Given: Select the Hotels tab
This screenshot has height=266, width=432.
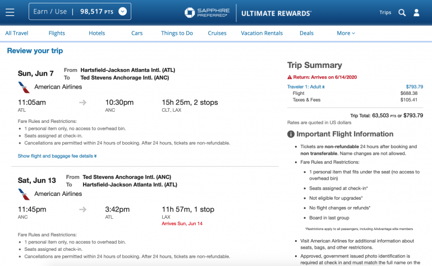Looking at the screenshot, I should tap(96, 33).
